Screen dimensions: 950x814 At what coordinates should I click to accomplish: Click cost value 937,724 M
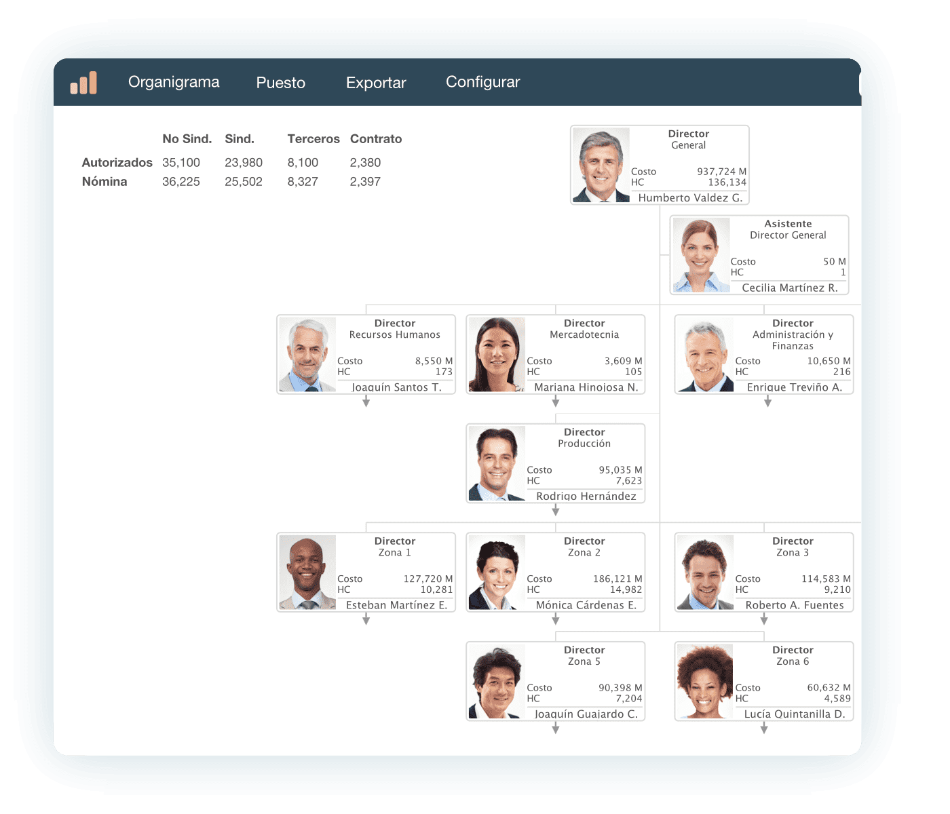pos(722,172)
